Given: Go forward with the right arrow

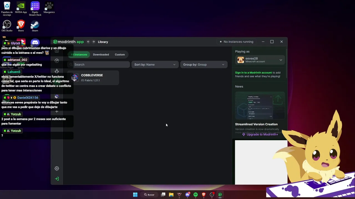Looking at the screenshot, I should tap(93, 42).
